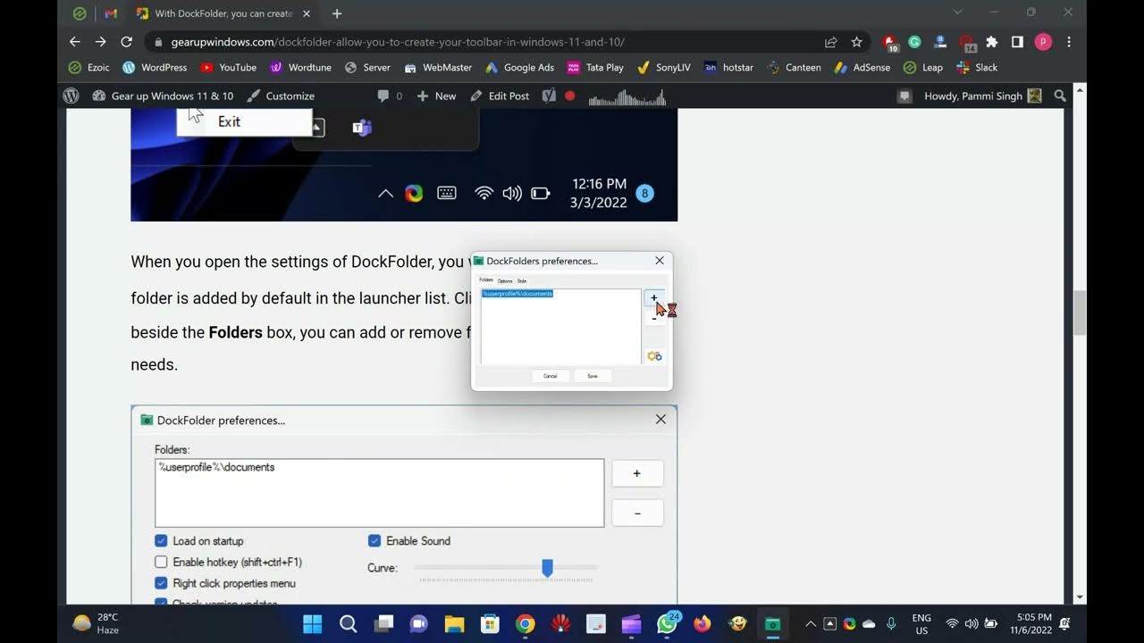Open Slack bookmark
The width and height of the screenshot is (1144, 643).
pos(976,67)
